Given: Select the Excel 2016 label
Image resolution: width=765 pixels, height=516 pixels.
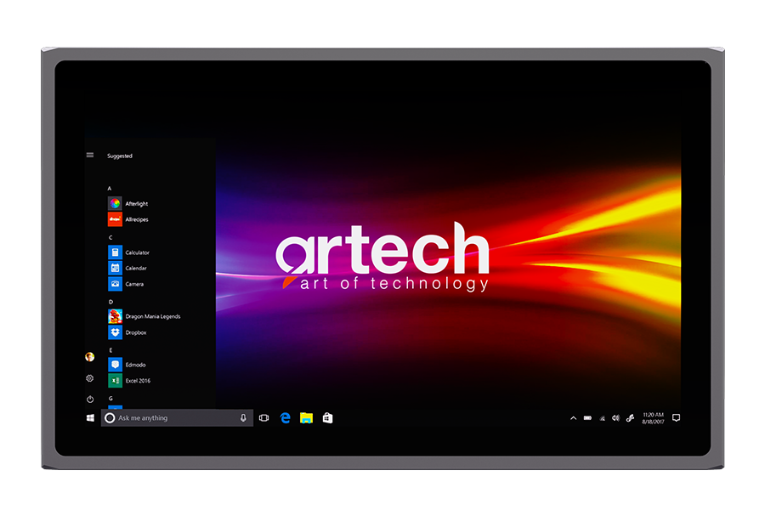Looking at the screenshot, I should 138,381.
